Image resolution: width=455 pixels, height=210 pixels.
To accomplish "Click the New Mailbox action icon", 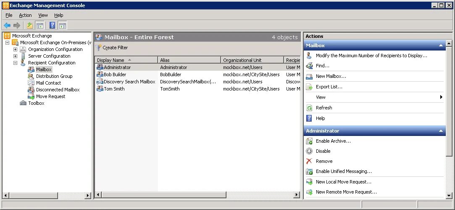I will point(309,76).
